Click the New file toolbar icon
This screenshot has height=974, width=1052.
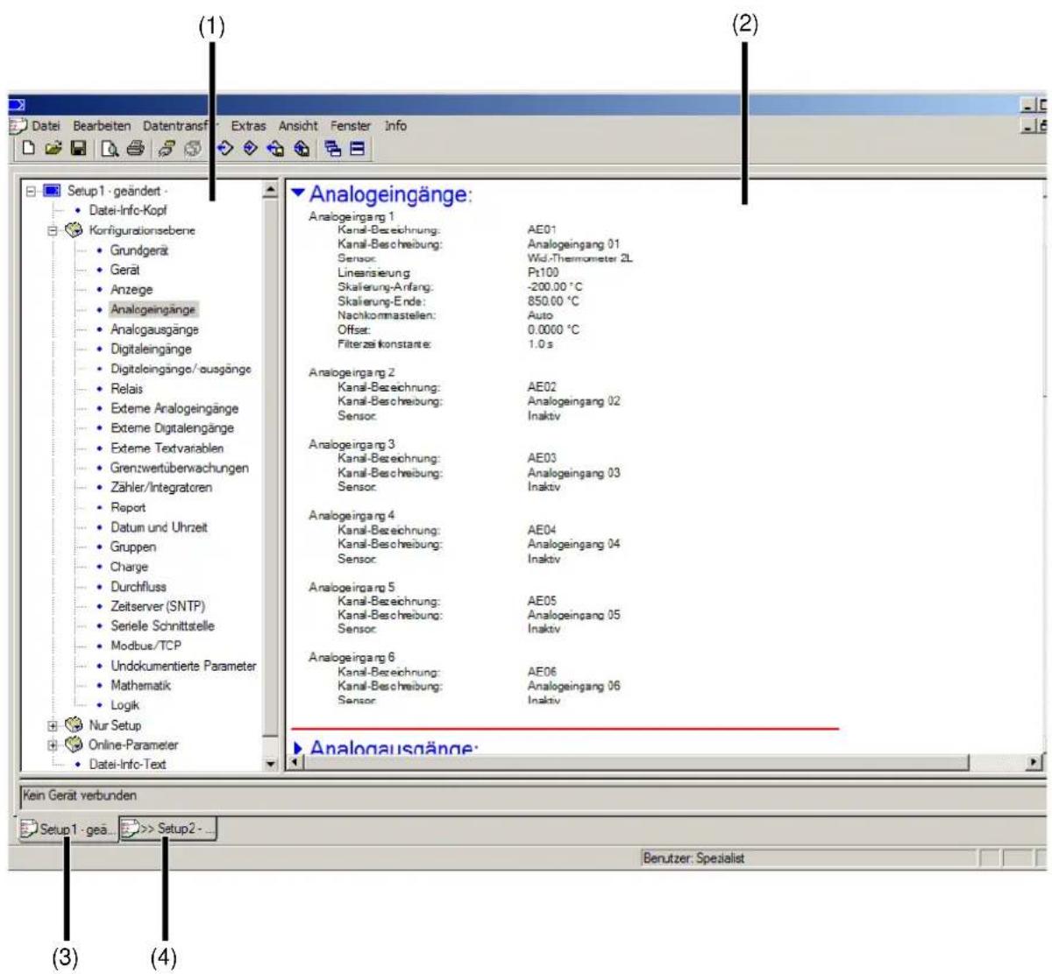29,150
